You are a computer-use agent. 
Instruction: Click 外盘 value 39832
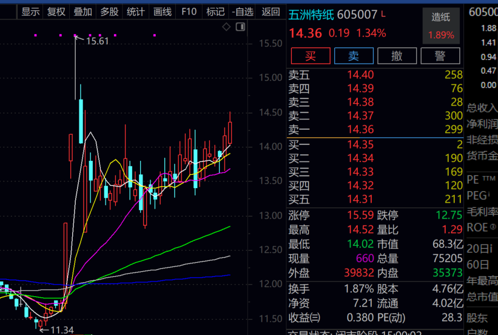(x=359, y=272)
